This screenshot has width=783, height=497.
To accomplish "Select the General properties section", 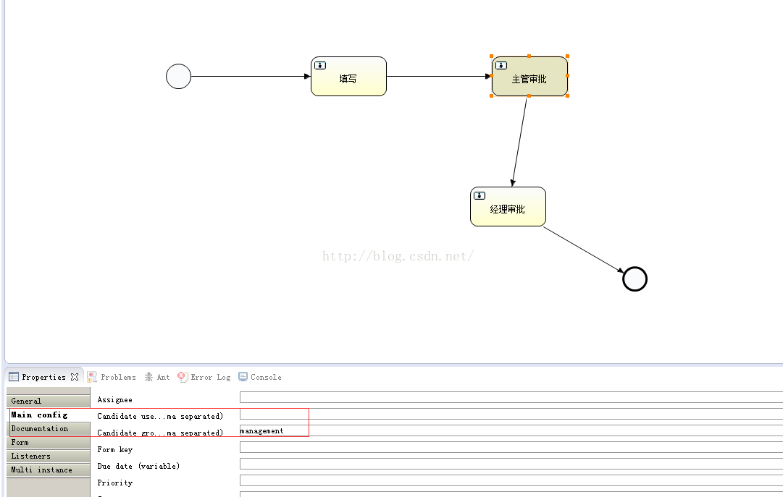I will [x=49, y=401].
